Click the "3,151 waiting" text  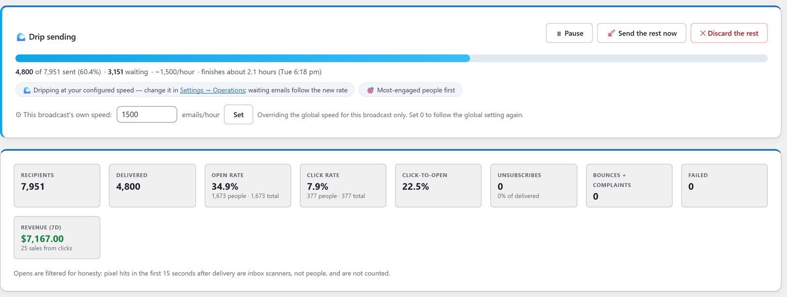128,72
